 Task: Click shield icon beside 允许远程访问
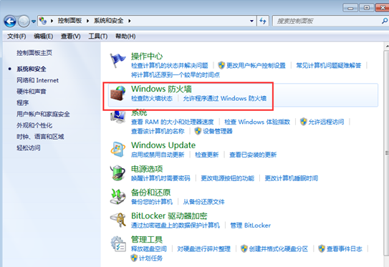303,122
